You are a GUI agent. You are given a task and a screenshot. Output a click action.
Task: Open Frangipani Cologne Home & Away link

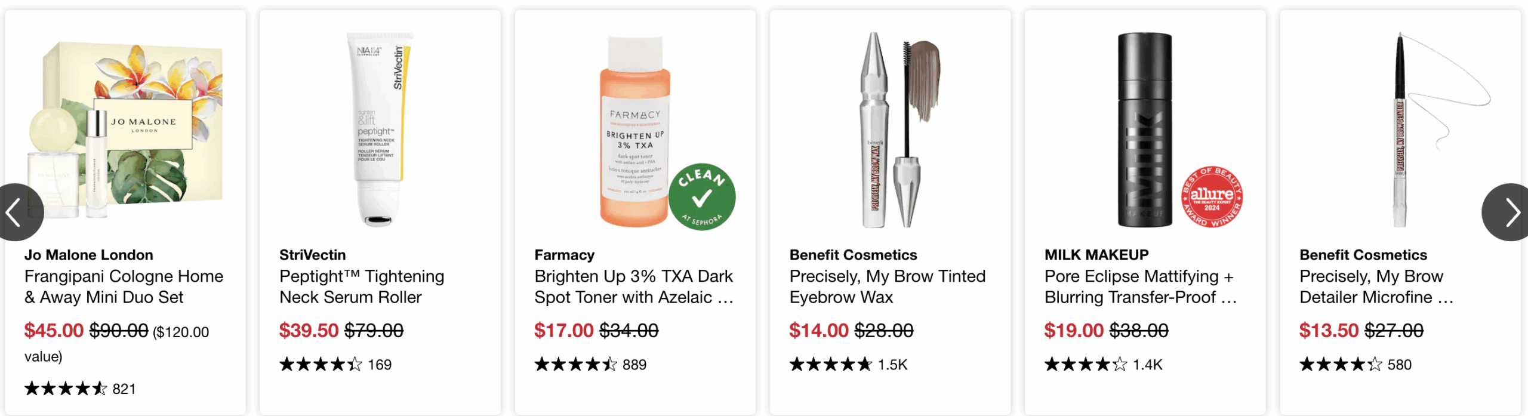click(x=124, y=286)
